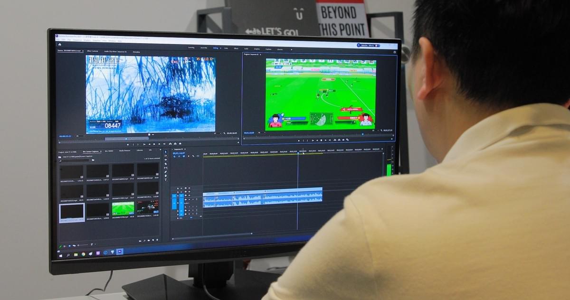Switch the Project panel to icon view
Screen dimensions: 570x300
(70, 245)
